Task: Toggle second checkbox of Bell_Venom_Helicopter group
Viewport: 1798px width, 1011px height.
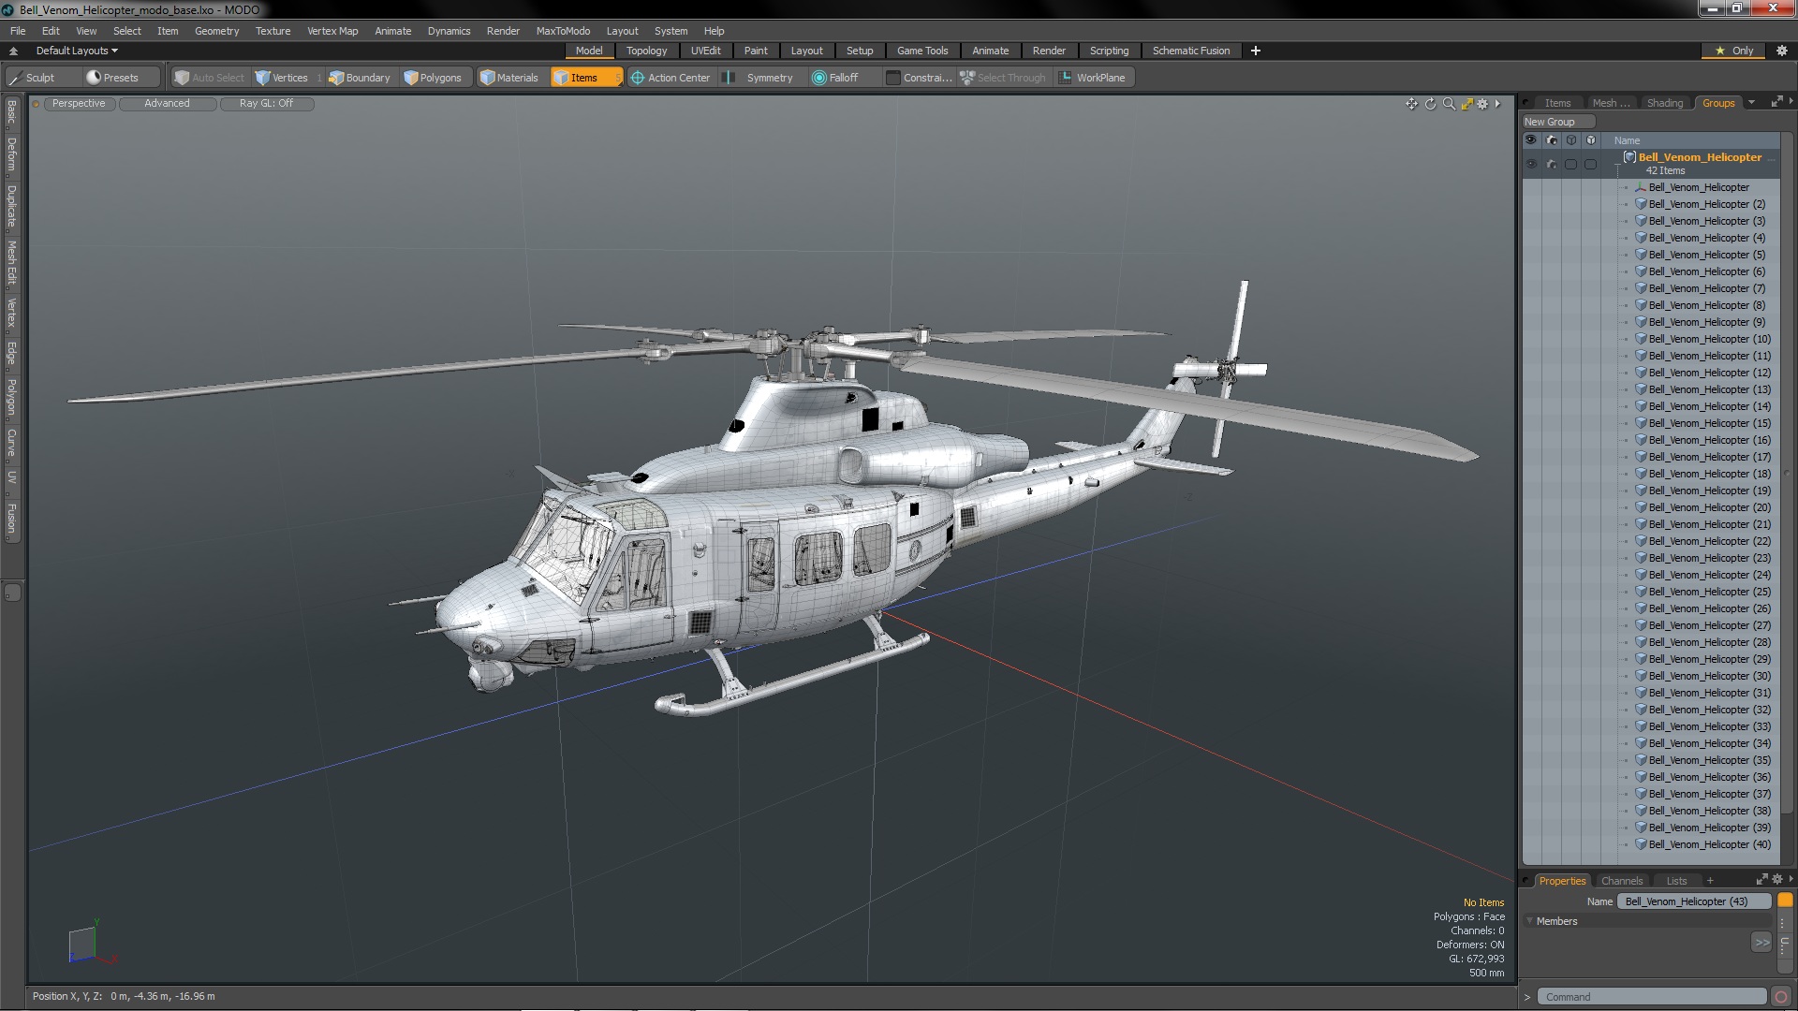Action: pos(1591,164)
